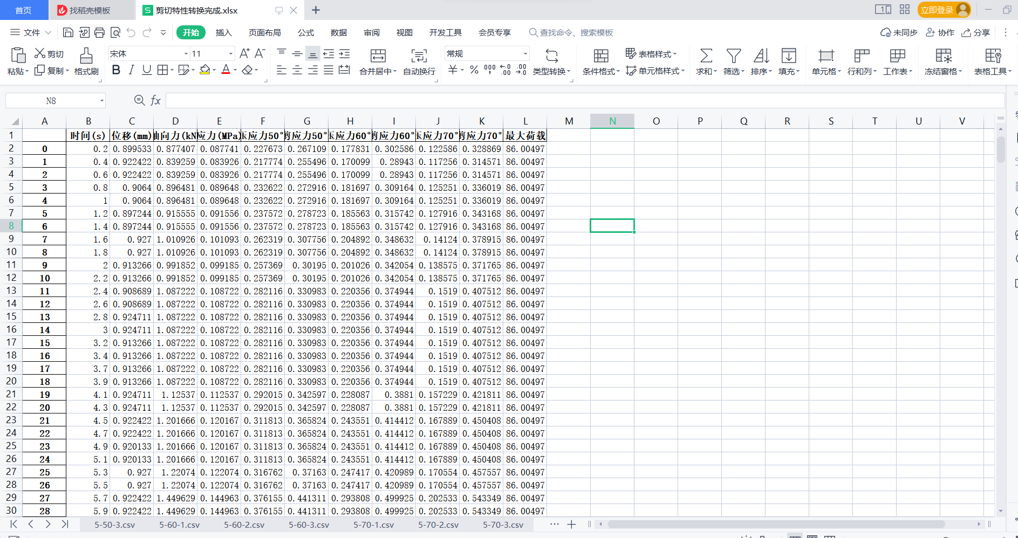Click the Type Convert (类型转换) icon

[x=551, y=56]
